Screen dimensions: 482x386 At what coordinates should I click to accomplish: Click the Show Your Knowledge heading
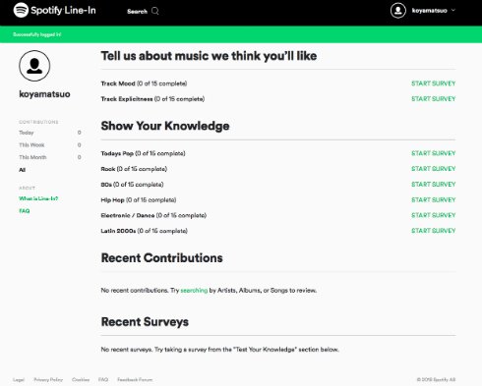coord(165,126)
